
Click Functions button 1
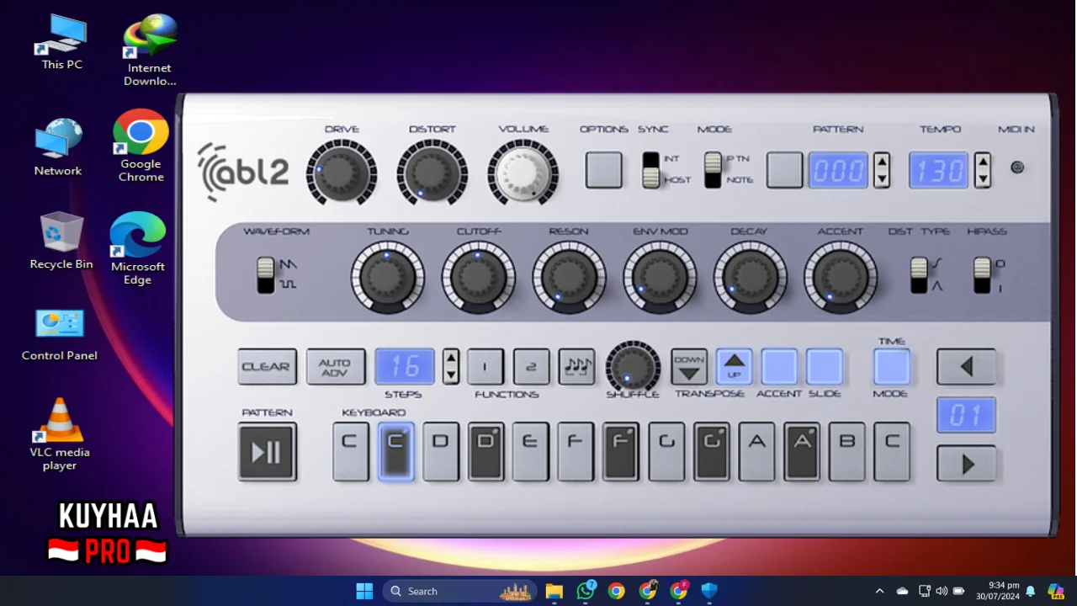[485, 367]
